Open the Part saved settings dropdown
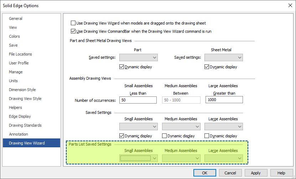Viewport: 296px width, 179px height. (x=138, y=58)
